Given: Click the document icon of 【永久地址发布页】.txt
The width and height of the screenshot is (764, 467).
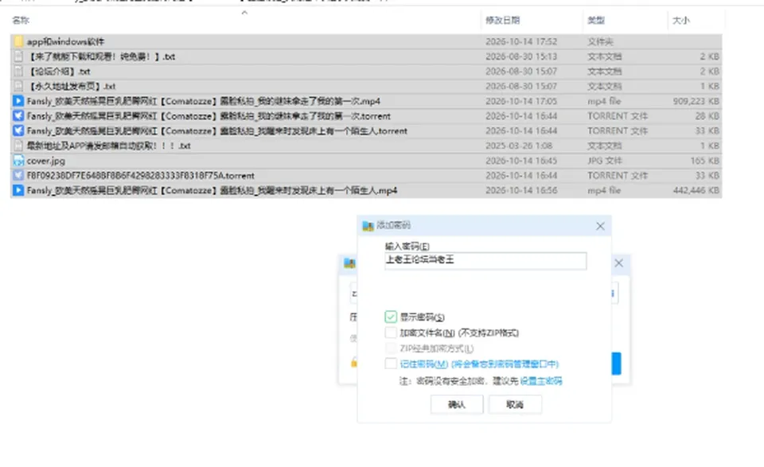Looking at the screenshot, I should [18, 86].
